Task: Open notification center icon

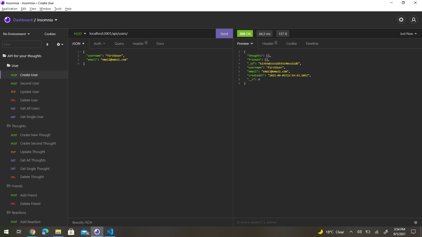Action: tap(413, 232)
